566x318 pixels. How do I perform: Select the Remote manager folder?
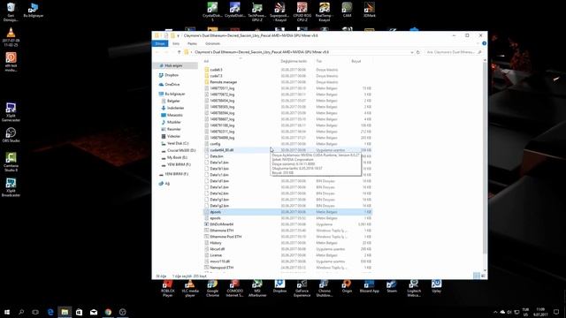pos(223,82)
